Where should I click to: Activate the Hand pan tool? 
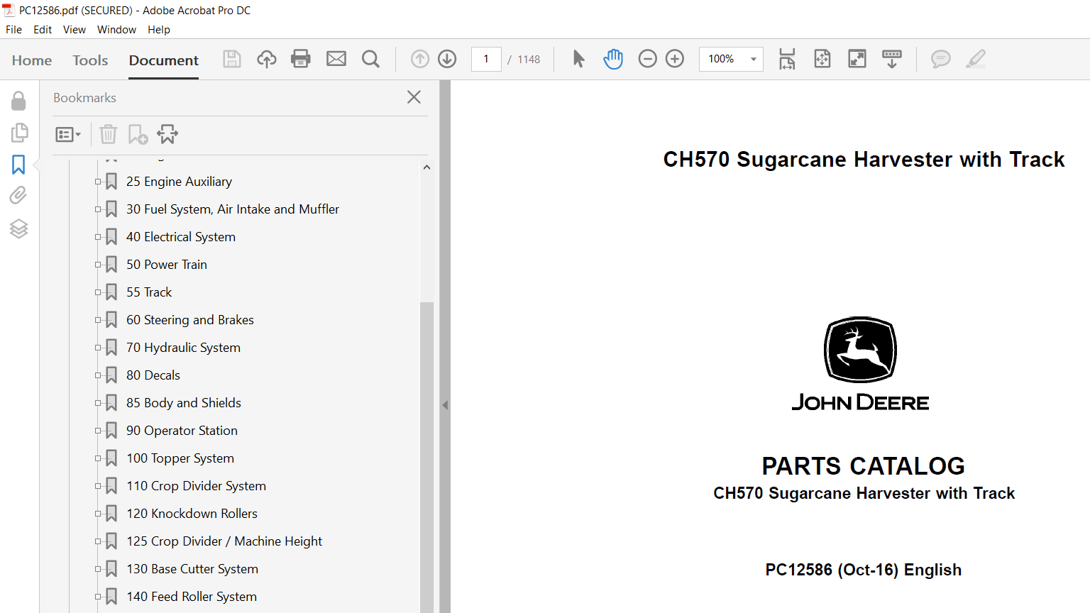tap(613, 59)
